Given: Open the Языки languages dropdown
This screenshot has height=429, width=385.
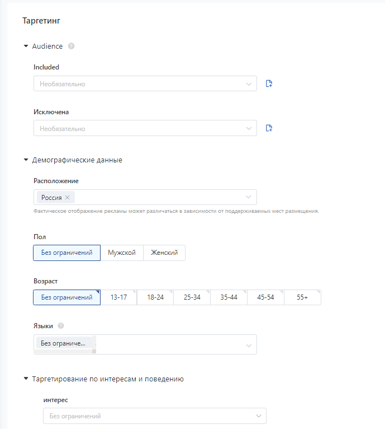Looking at the screenshot, I should tap(145, 344).
